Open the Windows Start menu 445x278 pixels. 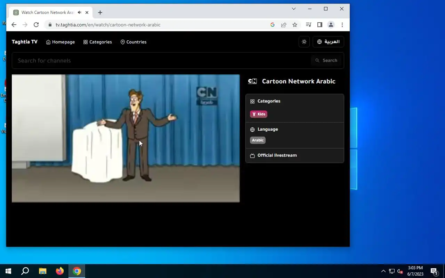(x=8, y=271)
